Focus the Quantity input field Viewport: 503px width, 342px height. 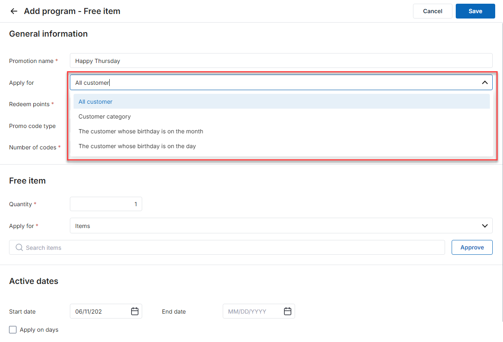click(106, 204)
